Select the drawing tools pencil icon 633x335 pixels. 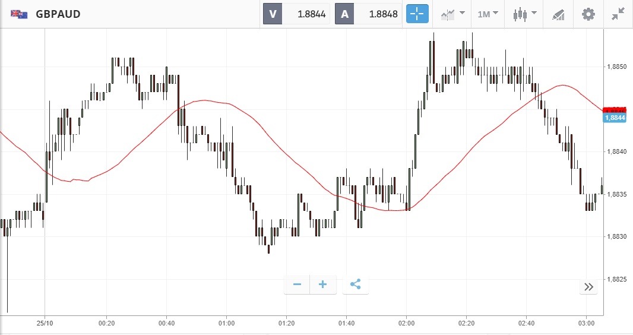click(x=558, y=14)
